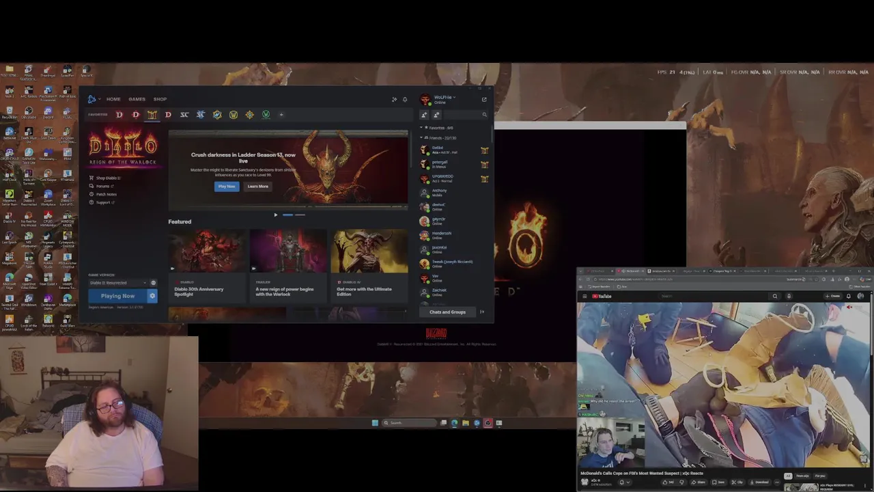The image size is (874, 492).
Task: Open the Battle.net notifications bell
Action: point(405,100)
